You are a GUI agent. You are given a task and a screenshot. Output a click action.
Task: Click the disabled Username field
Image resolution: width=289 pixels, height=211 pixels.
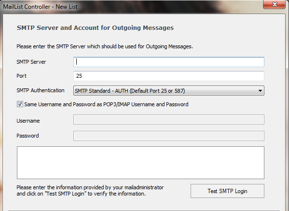(x=169, y=120)
